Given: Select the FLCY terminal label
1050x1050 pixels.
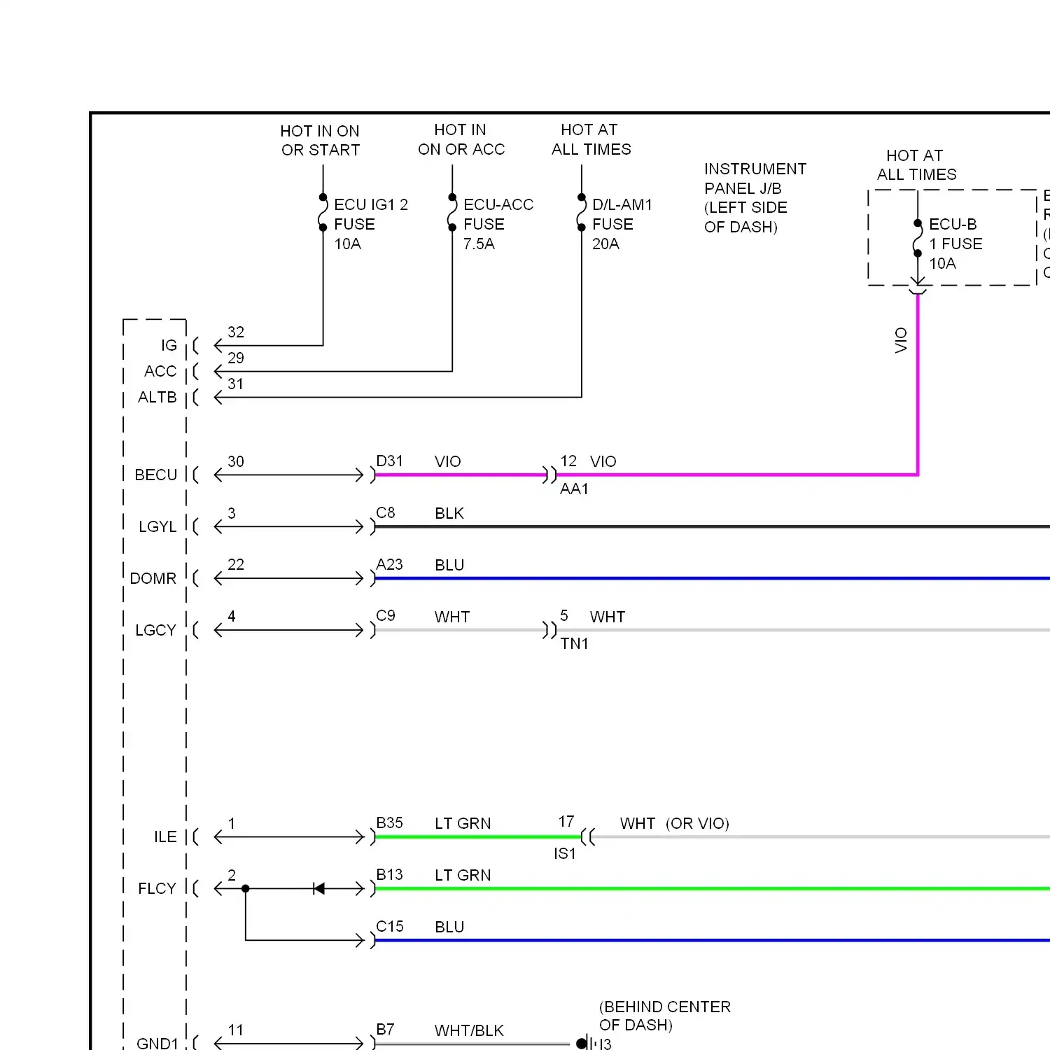Looking at the screenshot, I should point(157,888).
